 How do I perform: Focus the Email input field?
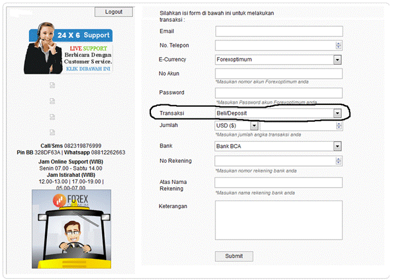coord(279,31)
